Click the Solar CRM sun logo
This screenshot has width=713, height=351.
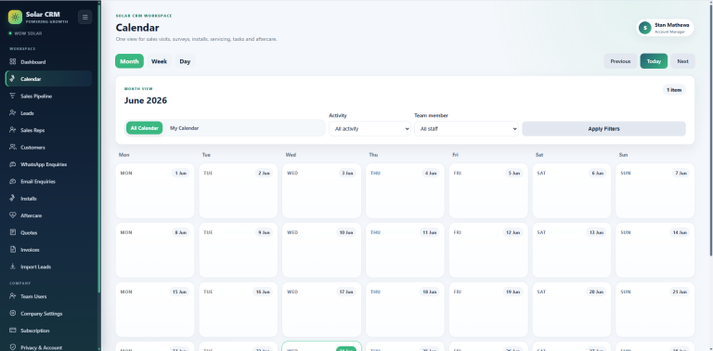click(x=15, y=18)
